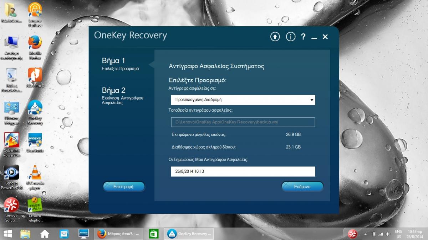Open the MariosLen user folder desktop icon
This screenshot has width=428, height=240.
click(x=11, y=12)
